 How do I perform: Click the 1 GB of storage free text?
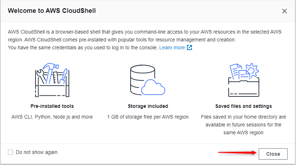pos(148,117)
